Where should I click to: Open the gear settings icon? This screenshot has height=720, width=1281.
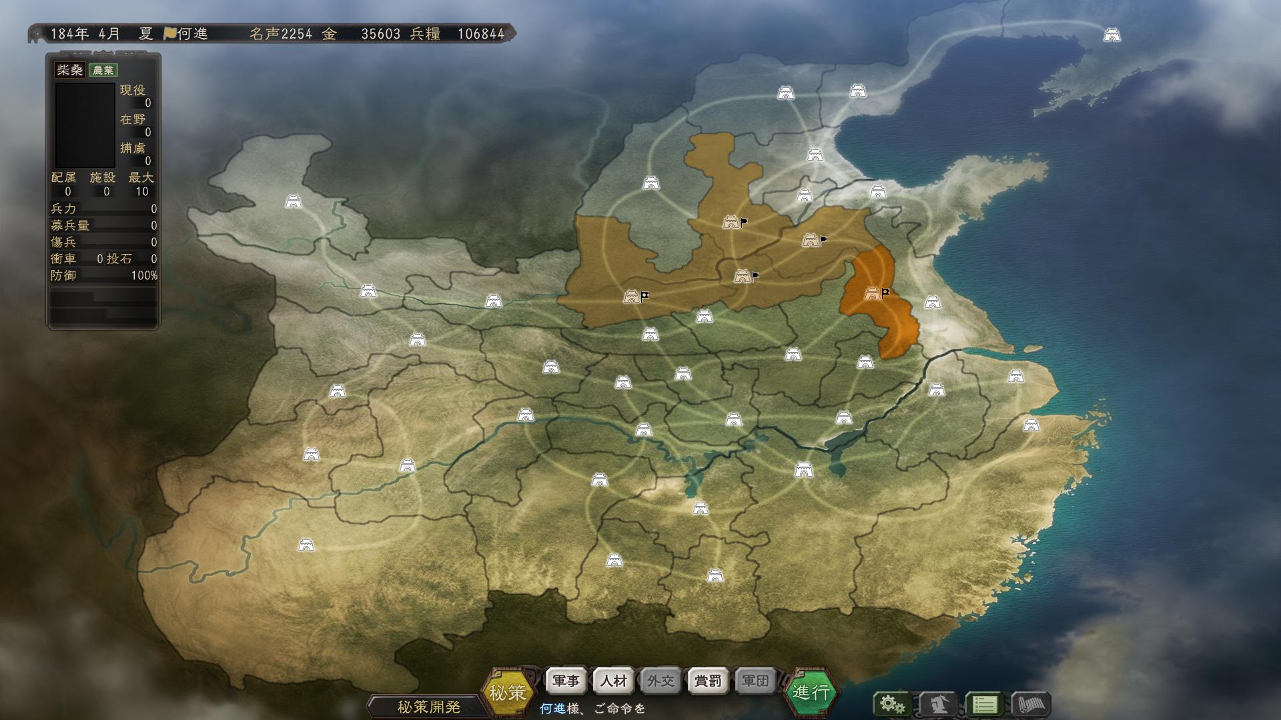pos(891,704)
